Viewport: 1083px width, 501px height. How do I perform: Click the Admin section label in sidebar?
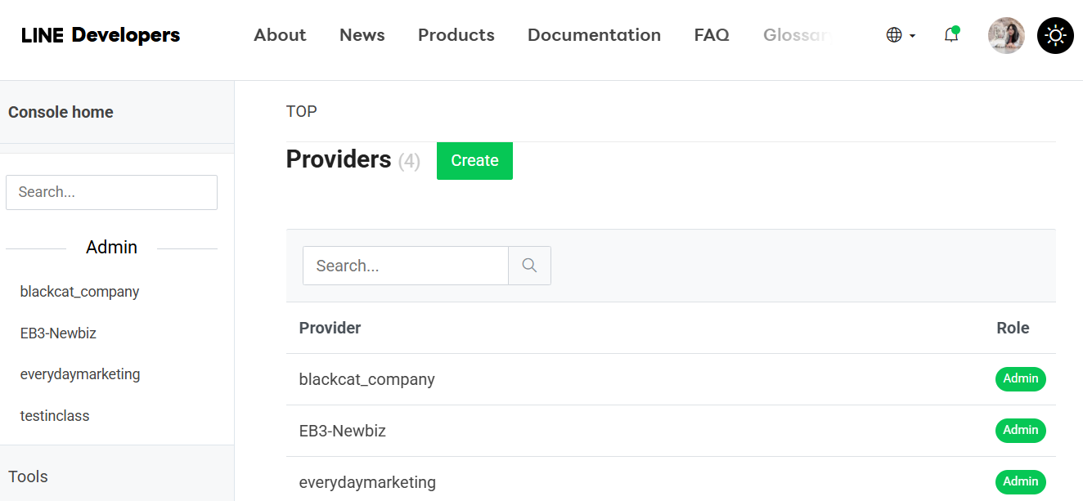click(111, 248)
